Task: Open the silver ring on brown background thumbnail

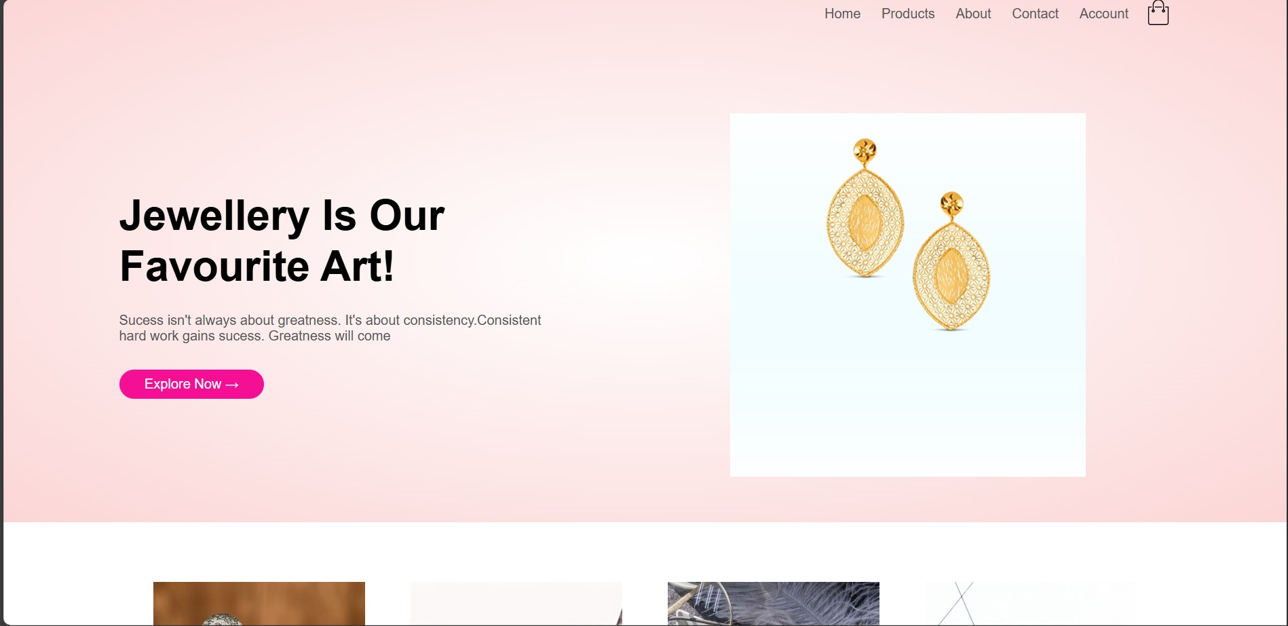Action: point(259,604)
